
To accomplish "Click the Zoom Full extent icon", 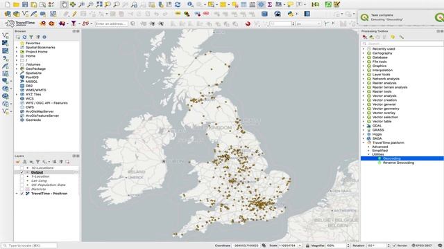I will pos(99,5).
